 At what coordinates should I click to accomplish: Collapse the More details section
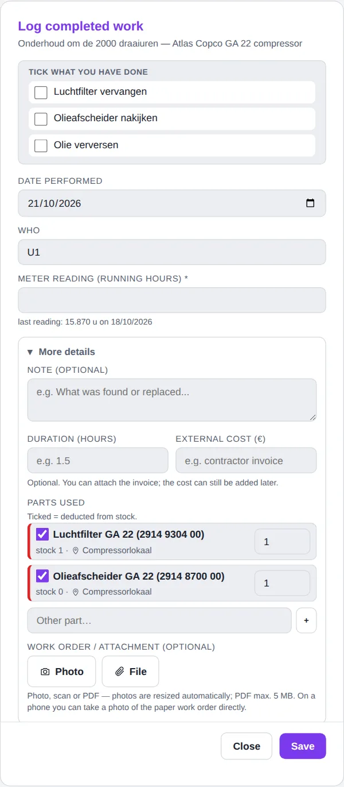(x=61, y=352)
